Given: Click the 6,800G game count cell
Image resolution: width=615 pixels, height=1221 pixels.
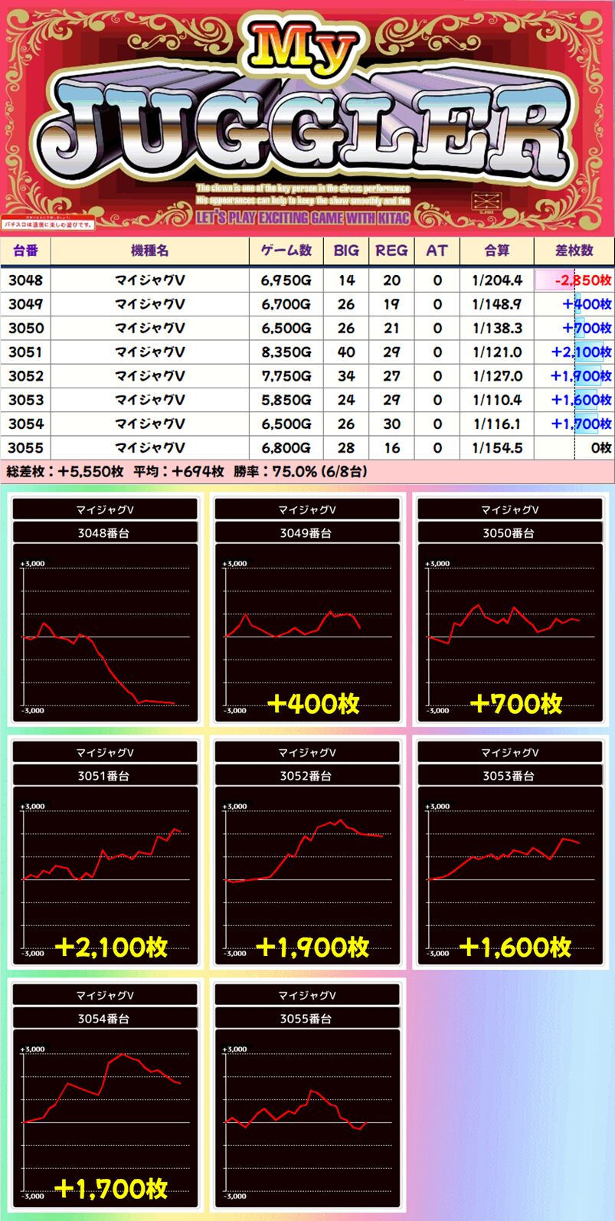Looking at the screenshot, I should coord(286,448).
